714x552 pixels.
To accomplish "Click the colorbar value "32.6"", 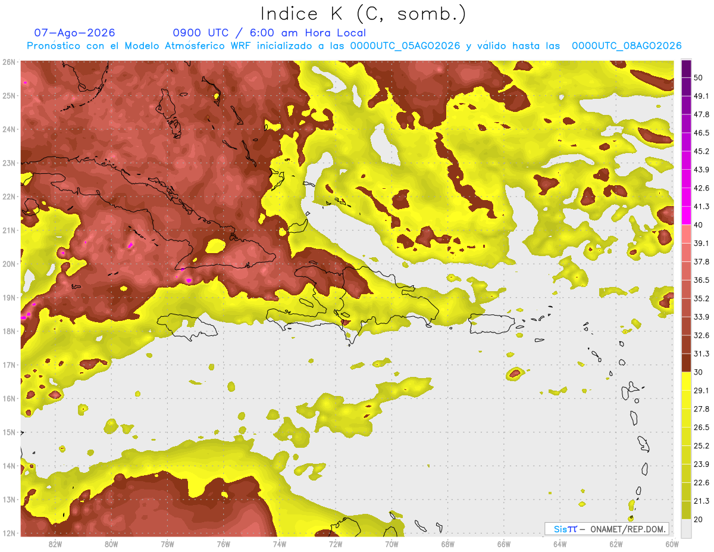I will 702,335.
